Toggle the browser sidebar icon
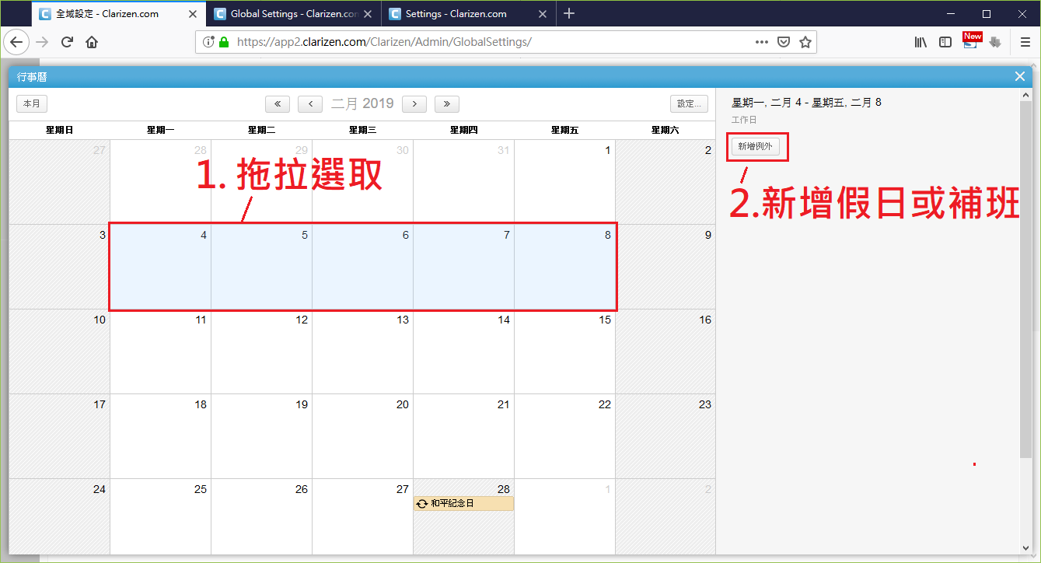 click(x=945, y=42)
